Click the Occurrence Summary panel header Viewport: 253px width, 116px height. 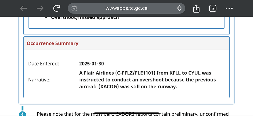coord(53,43)
